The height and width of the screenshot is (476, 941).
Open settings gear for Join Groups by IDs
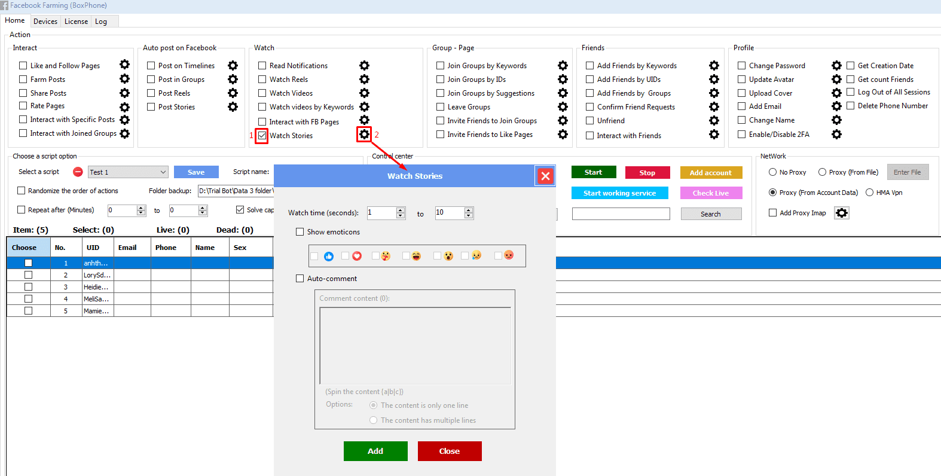pos(563,79)
